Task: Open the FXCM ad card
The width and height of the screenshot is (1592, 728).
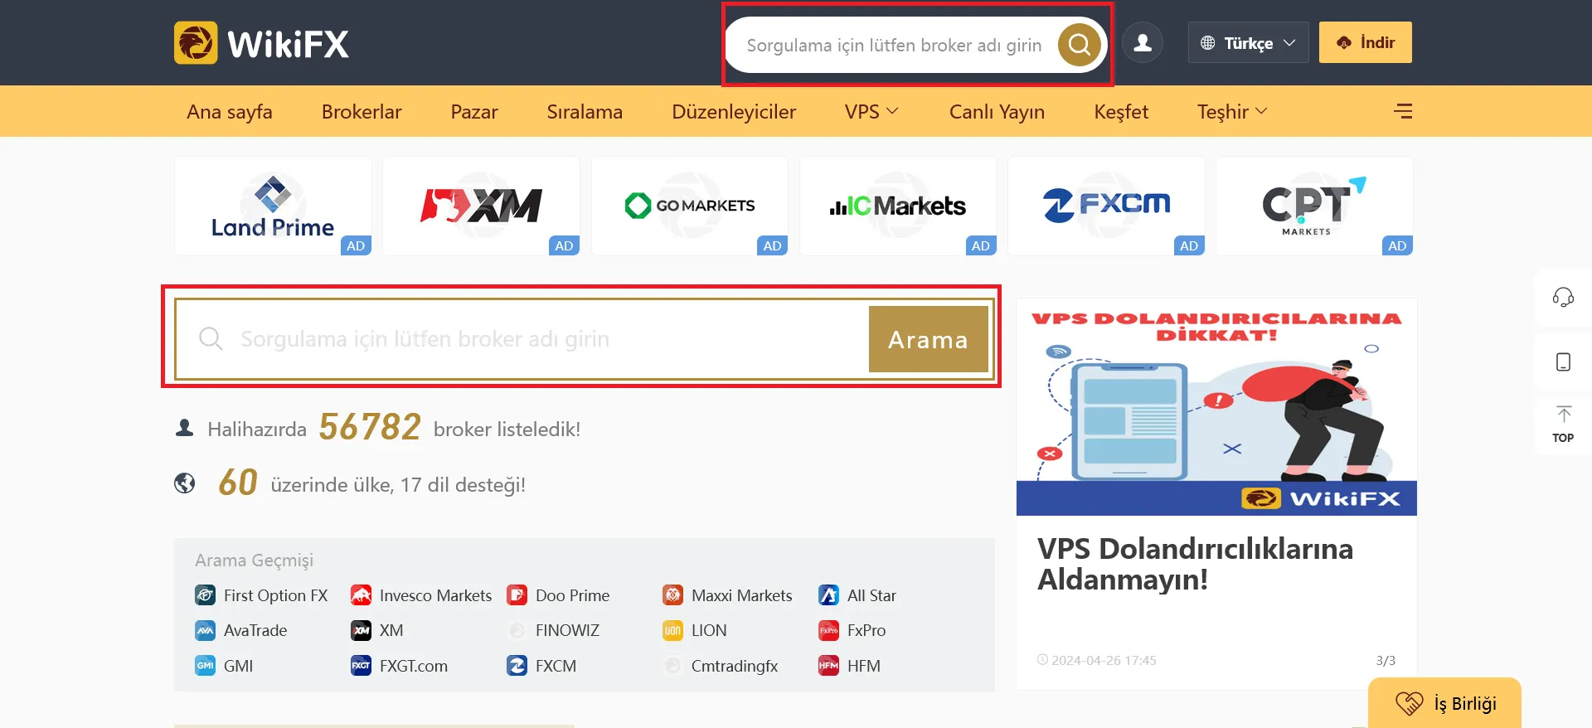Action: tap(1106, 206)
